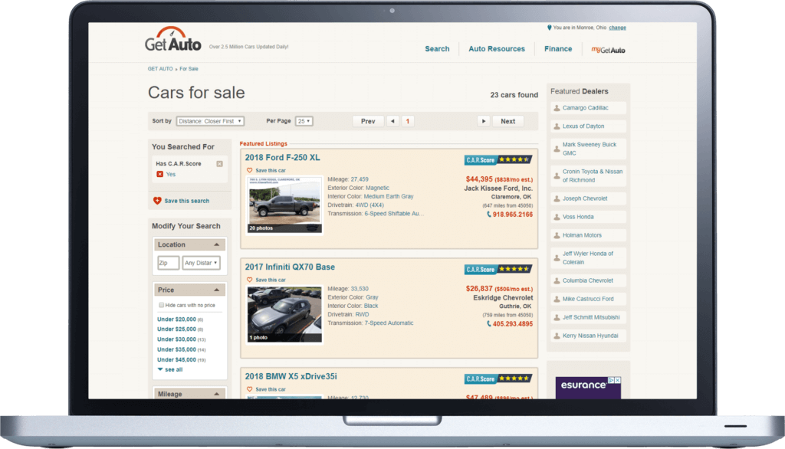Click the location pin icon near Monroe, Ohio
Viewport: 785px width, 449px height.
tap(549, 28)
